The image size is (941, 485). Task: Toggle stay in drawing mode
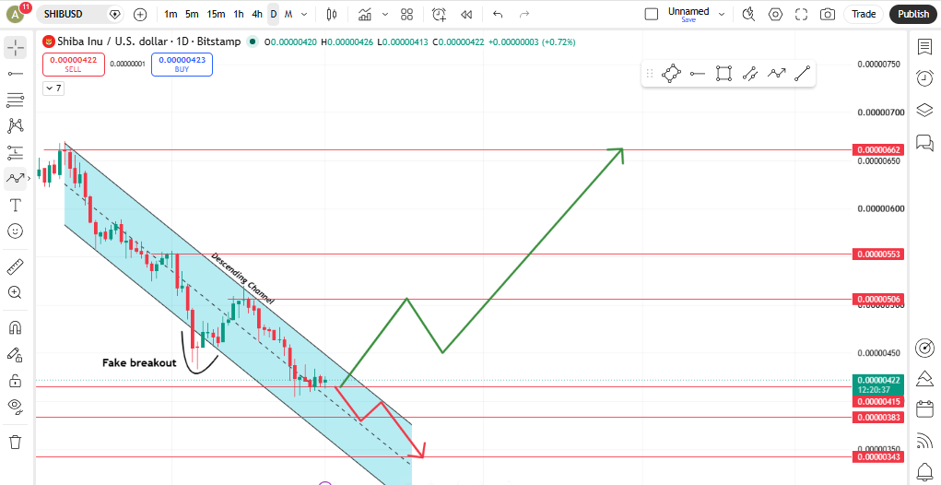coord(16,354)
